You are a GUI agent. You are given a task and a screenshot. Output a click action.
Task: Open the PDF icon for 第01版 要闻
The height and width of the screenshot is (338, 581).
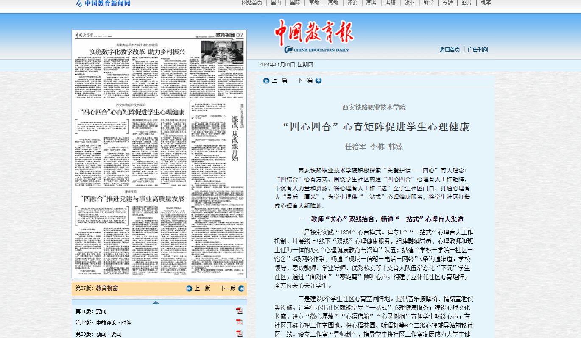click(x=239, y=311)
